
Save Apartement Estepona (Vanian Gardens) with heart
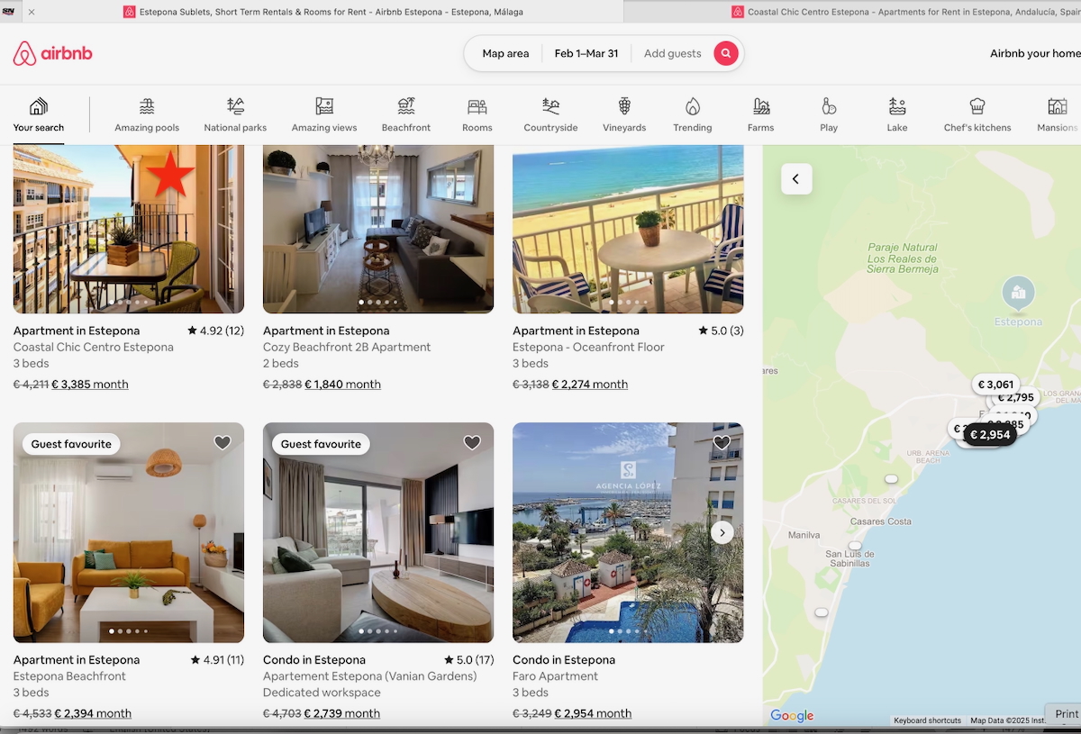pos(472,443)
